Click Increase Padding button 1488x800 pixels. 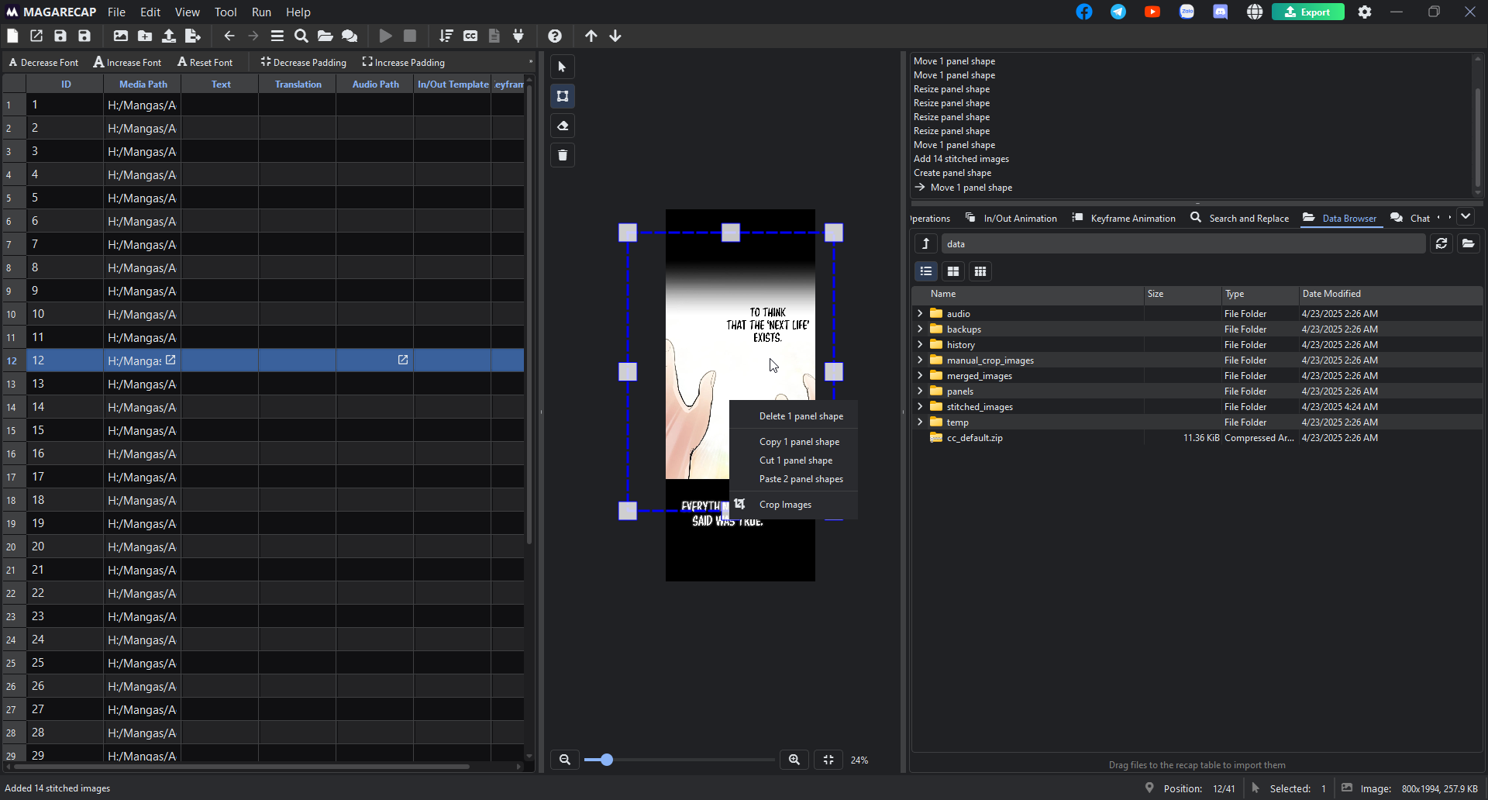[404, 62]
